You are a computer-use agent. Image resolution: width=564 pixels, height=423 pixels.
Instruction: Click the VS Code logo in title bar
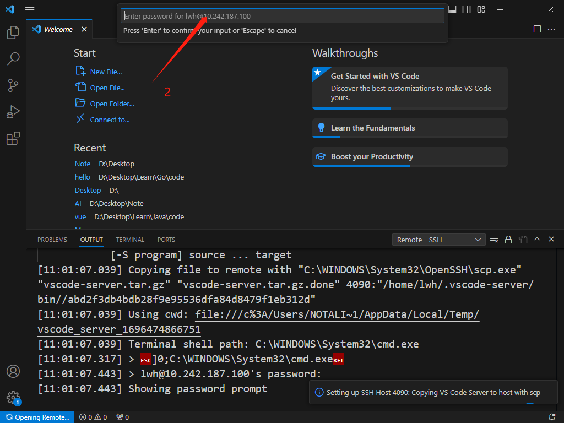[x=10, y=9]
